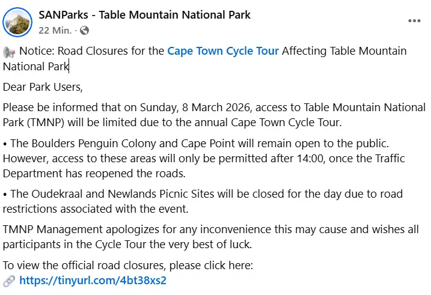Place cursor after 'National Park' in heading
The height and width of the screenshot is (295, 431).
tap(69, 67)
